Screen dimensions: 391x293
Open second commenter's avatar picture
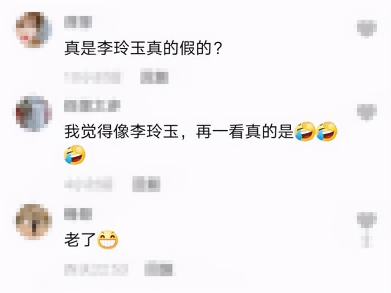[x=34, y=114]
